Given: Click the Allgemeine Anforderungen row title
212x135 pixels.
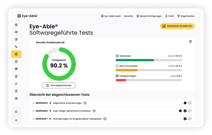Looking at the screenshot, I should tap(67, 103).
